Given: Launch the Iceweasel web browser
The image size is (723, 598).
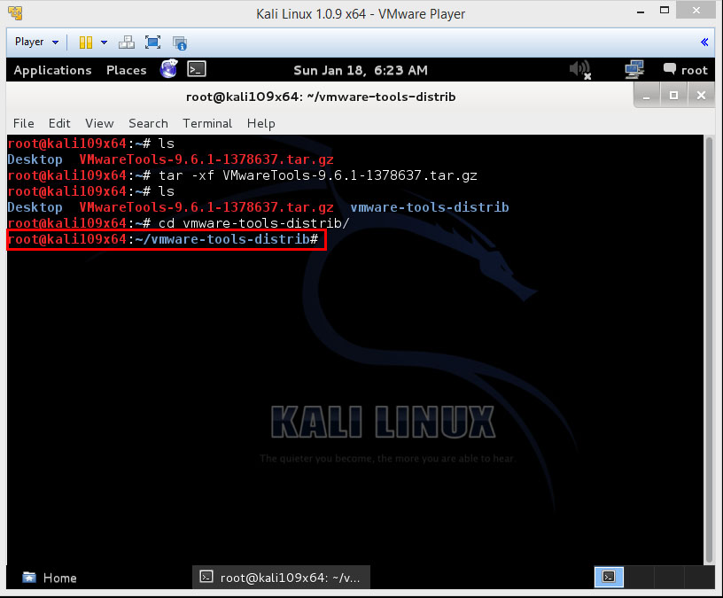Looking at the screenshot, I should coord(168,69).
